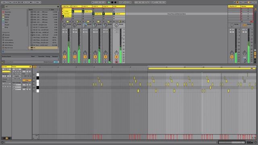The width and height of the screenshot is (258, 145).
Task: Arm track 6 for recording
Action: point(117,62)
